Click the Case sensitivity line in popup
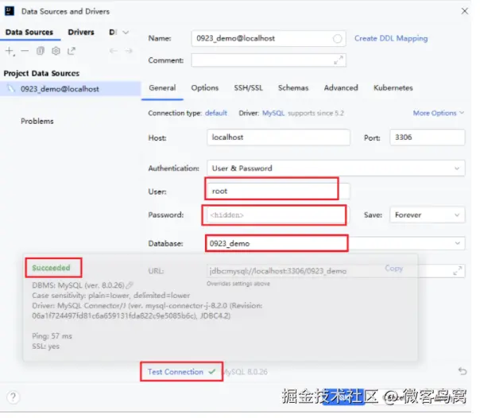The image size is (480, 418). [x=110, y=296]
